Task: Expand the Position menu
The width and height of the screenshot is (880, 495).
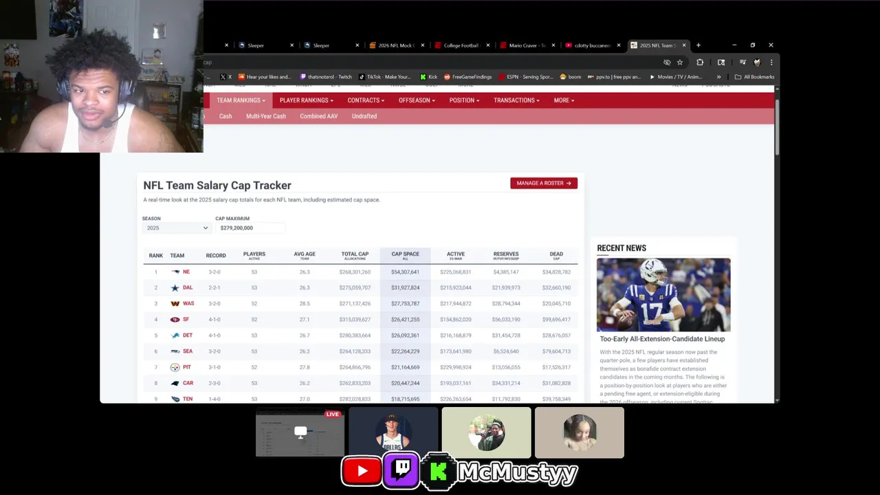Action: (x=464, y=100)
